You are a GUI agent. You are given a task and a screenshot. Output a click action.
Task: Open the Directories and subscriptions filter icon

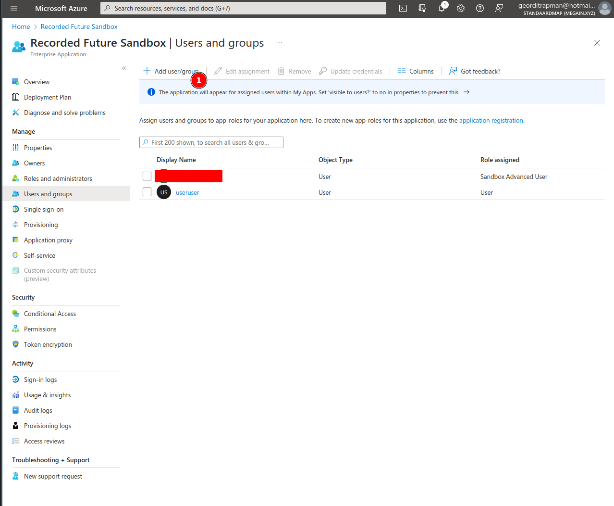point(422,8)
